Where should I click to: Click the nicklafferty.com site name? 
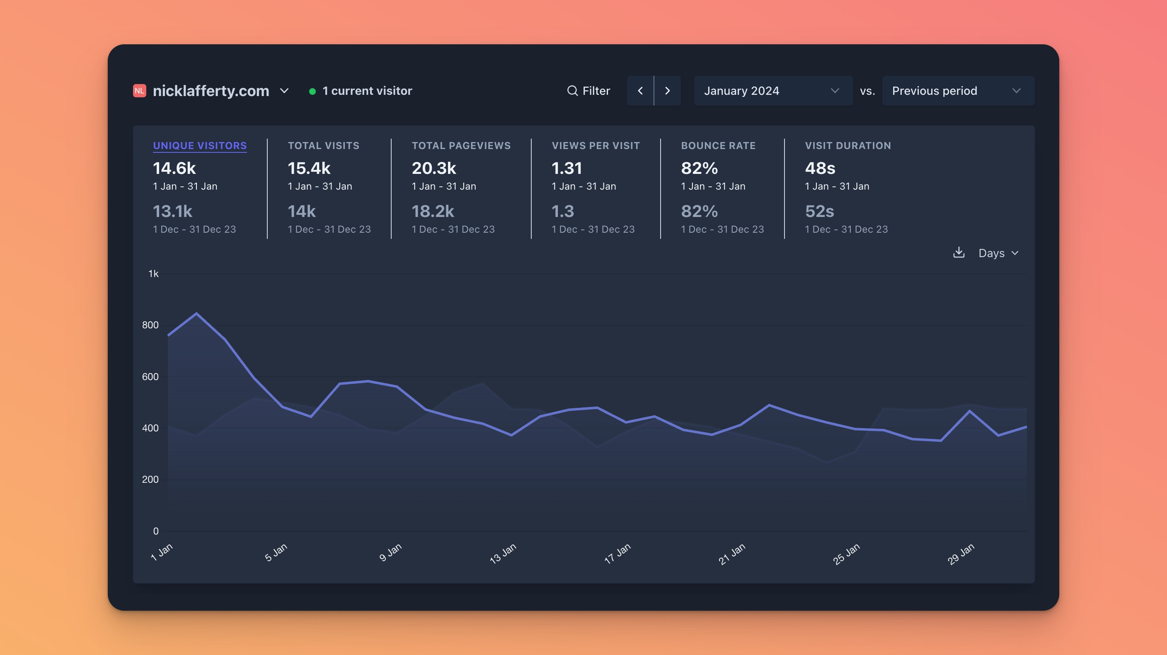tap(211, 91)
